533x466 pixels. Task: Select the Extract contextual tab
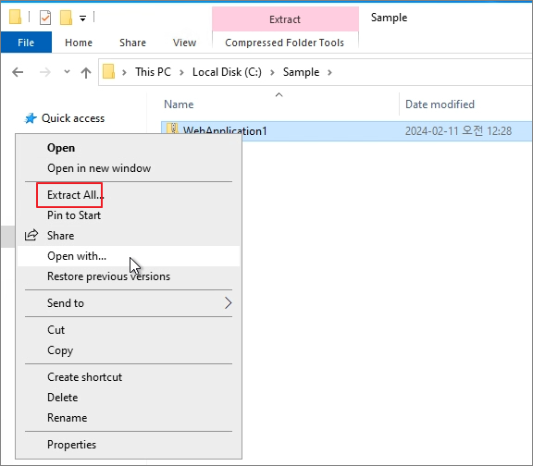tap(285, 19)
